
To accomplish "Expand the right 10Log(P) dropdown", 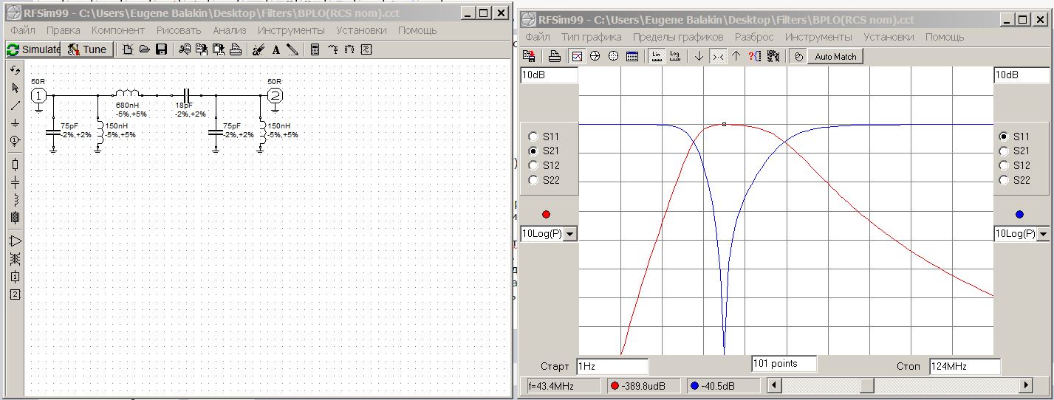I will [1042, 234].
